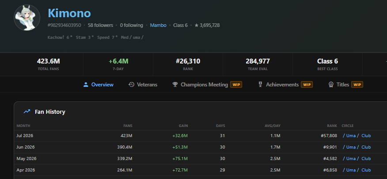Click the +51.3M gain value
Screen dimensions: 387x179
click(x=180, y=147)
